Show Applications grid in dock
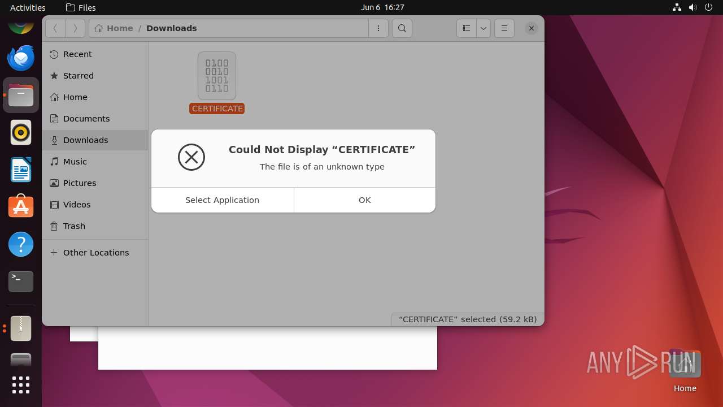Image resolution: width=723 pixels, height=407 pixels. click(x=21, y=385)
